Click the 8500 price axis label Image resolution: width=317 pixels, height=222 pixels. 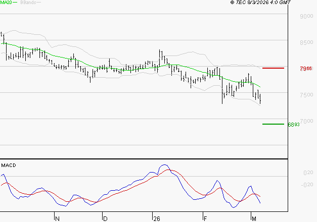(x=306, y=42)
